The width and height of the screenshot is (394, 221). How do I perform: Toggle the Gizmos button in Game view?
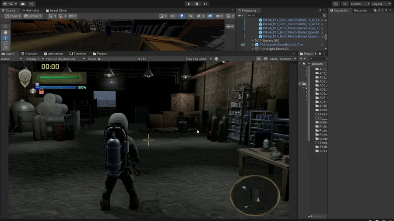(x=285, y=59)
